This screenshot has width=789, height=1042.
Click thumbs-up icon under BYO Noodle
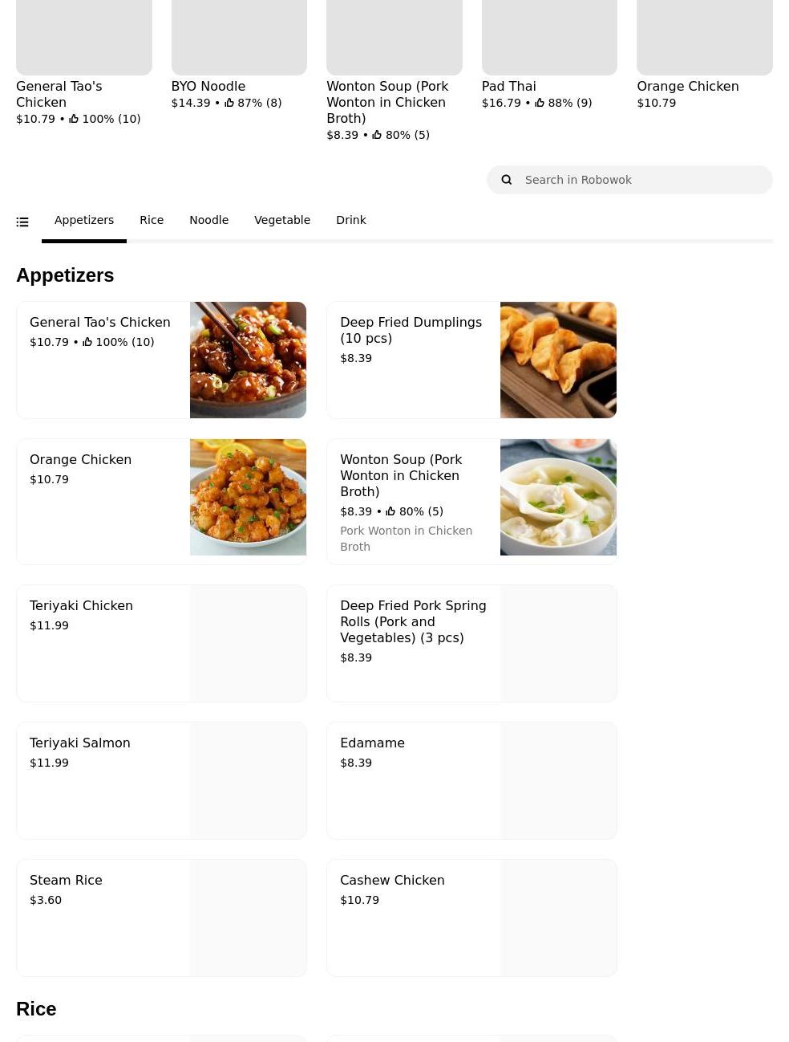click(229, 103)
